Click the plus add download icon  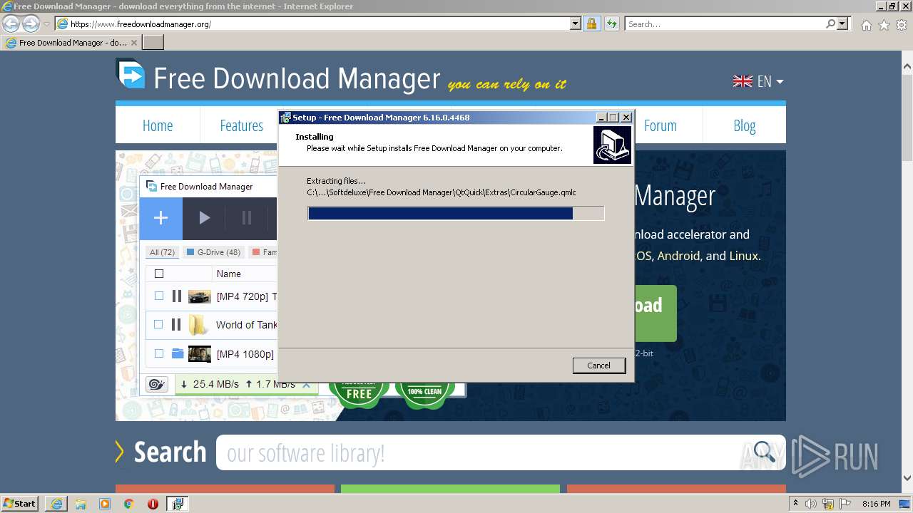160,218
